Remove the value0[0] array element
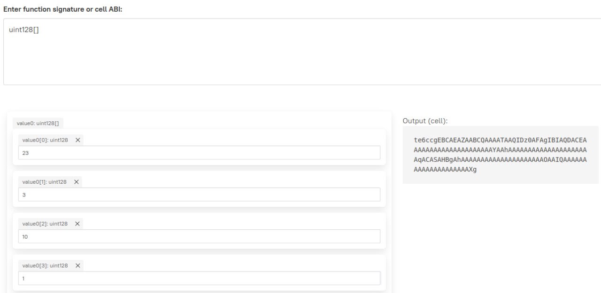601x293 pixels. pyautogui.click(x=78, y=140)
